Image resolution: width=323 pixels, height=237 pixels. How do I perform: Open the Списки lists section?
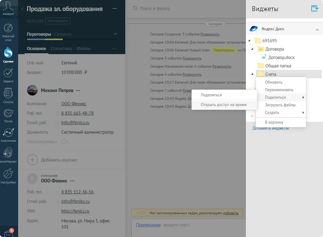coord(8,96)
